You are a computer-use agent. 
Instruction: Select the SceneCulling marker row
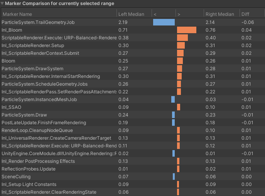click(x=14, y=177)
